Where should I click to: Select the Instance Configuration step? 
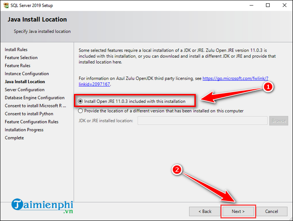27,74
